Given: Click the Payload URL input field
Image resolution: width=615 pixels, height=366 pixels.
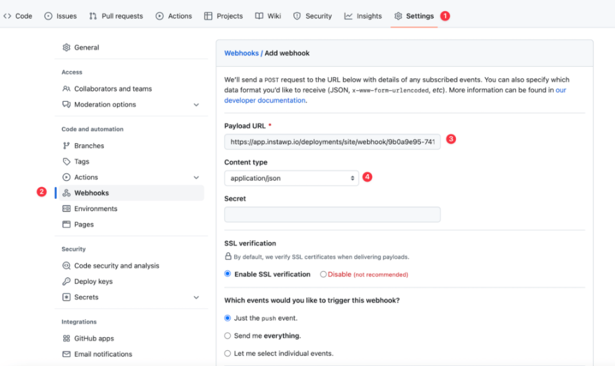Looking at the screenshot, I should 332,142.
